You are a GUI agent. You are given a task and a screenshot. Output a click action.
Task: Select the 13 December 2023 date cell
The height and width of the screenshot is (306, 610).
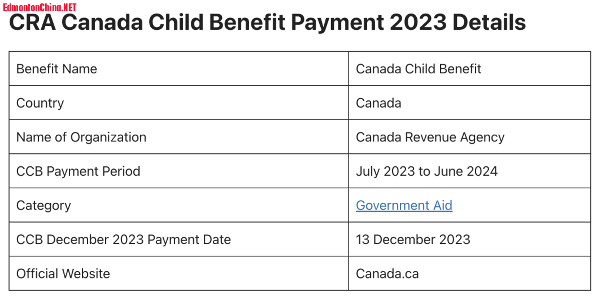469,239
